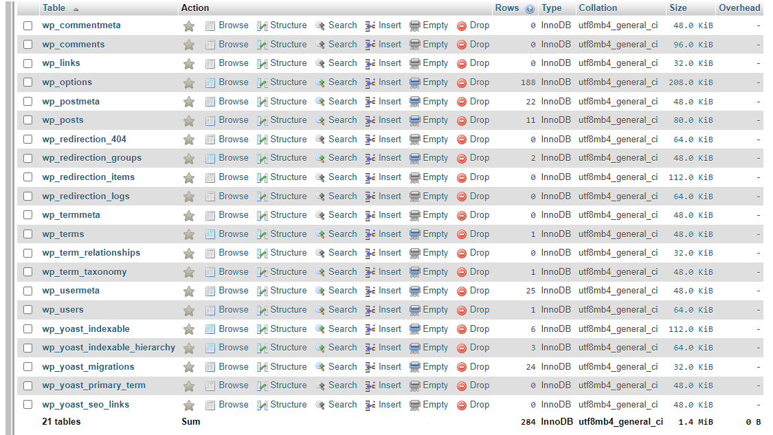Click the Search magnifier icon for wp_redirection_groups
The height and width of the screenshot is (435, 773).
[320, 159]
